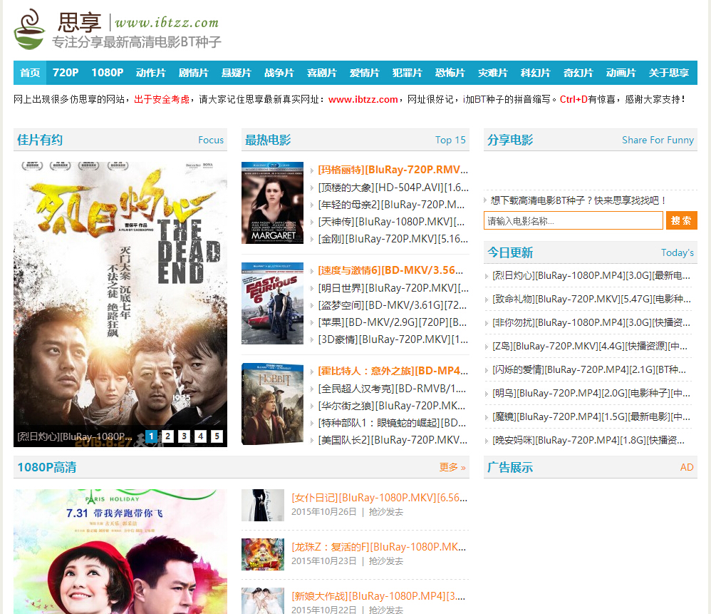The image size is (711, 614).
Task: Open today's [烈日灼心][BluRay-1080P.MP4][3.0G] entry
Action: point(591,275)
